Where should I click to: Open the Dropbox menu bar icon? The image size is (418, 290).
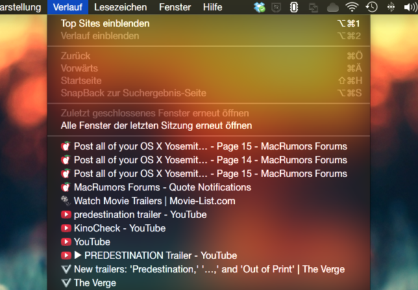(x=260, y=7)
